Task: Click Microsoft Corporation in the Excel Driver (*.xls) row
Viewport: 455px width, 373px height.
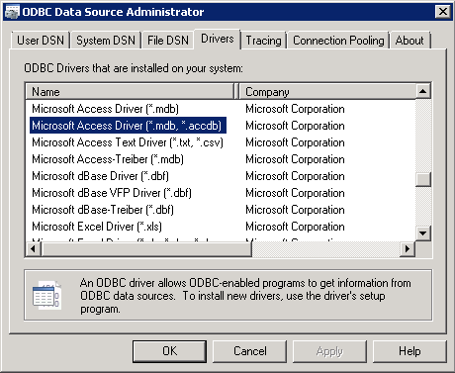Action: 295,227
